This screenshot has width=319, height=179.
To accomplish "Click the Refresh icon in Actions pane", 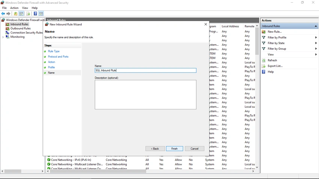I will coord(264,60).
